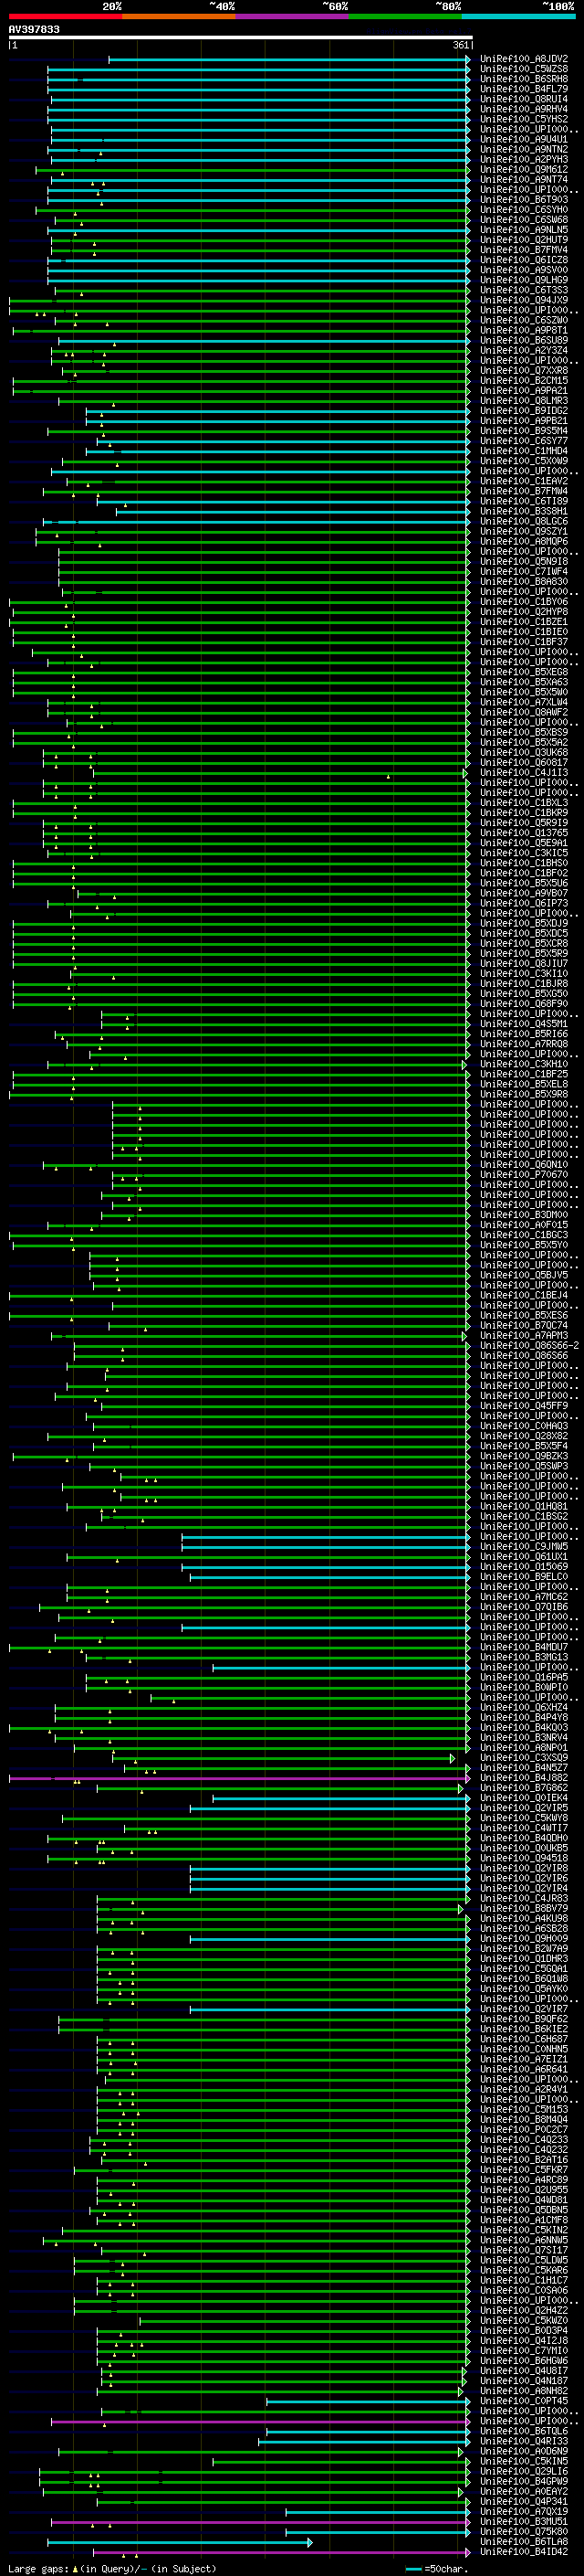This screenshot has width=584, height=2576.
Task: Open hit UniRef100_C5WZS8
Action: (x=524, y=69)
